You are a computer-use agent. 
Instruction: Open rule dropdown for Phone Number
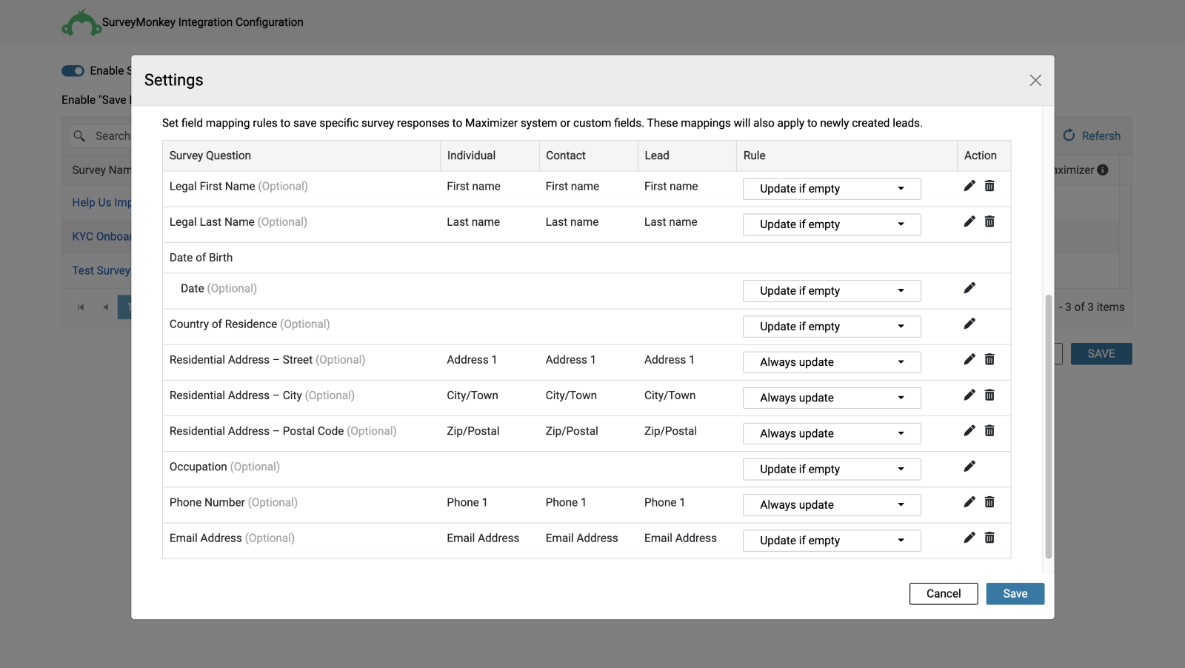coord(832,505)
